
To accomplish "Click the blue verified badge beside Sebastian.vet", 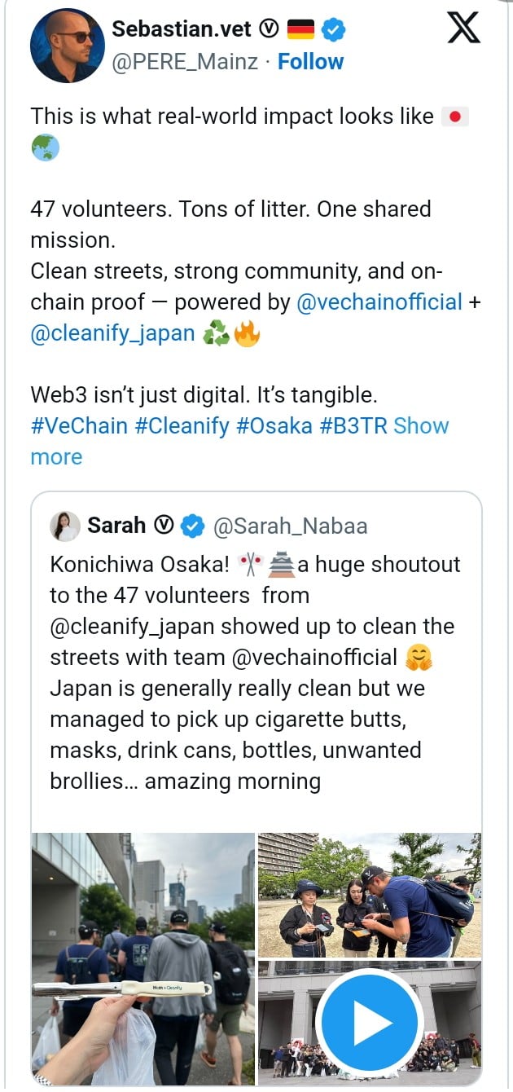I will tap(333, 30).
